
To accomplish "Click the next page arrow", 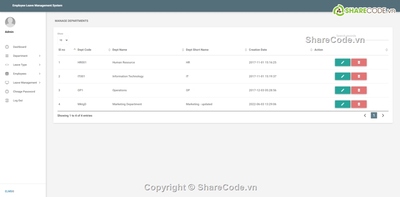I will click(x=383, y=116).
